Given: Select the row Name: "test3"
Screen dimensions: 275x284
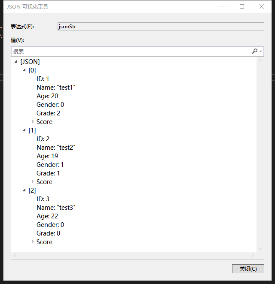Looking at the screenshot, I should 56,208.
